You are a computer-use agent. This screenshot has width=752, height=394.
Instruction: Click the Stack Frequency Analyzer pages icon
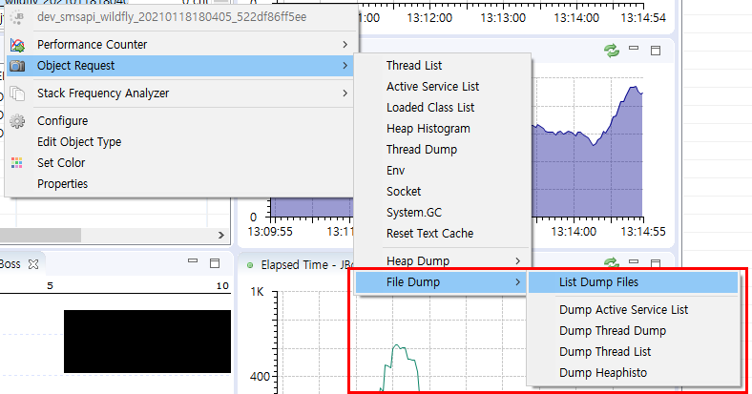[17, 93]
